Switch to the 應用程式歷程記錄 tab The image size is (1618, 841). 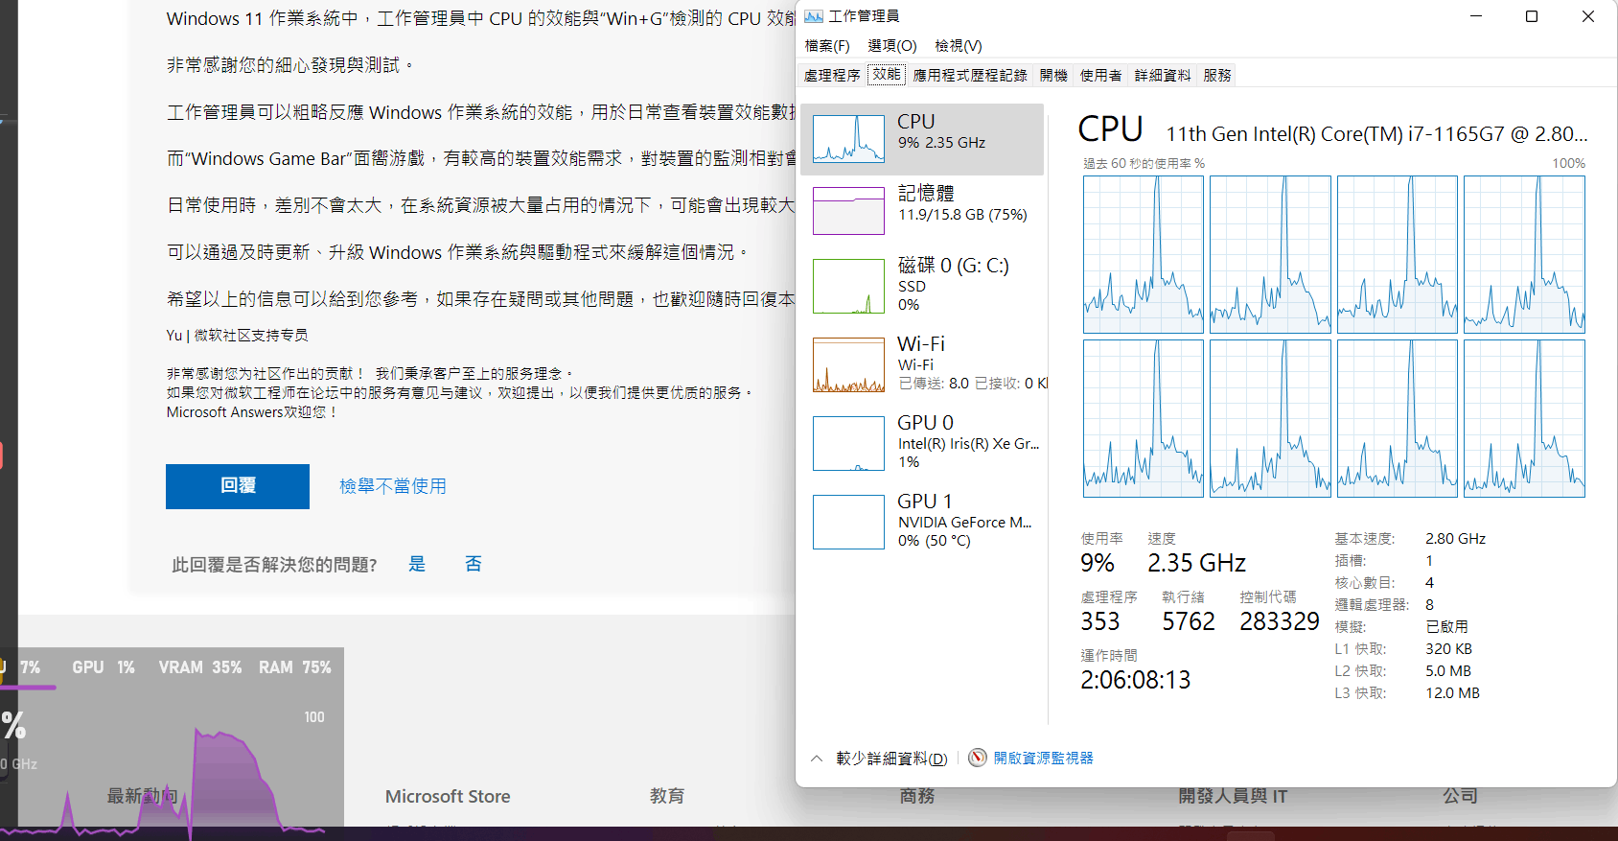tap(970, 76)
